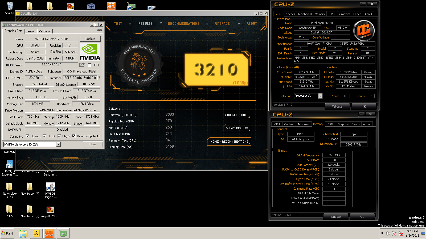Open the UPGRADE section in Catzilla
Image resolution: width=426 pixels, height=239 pixels.
(222, 24)
